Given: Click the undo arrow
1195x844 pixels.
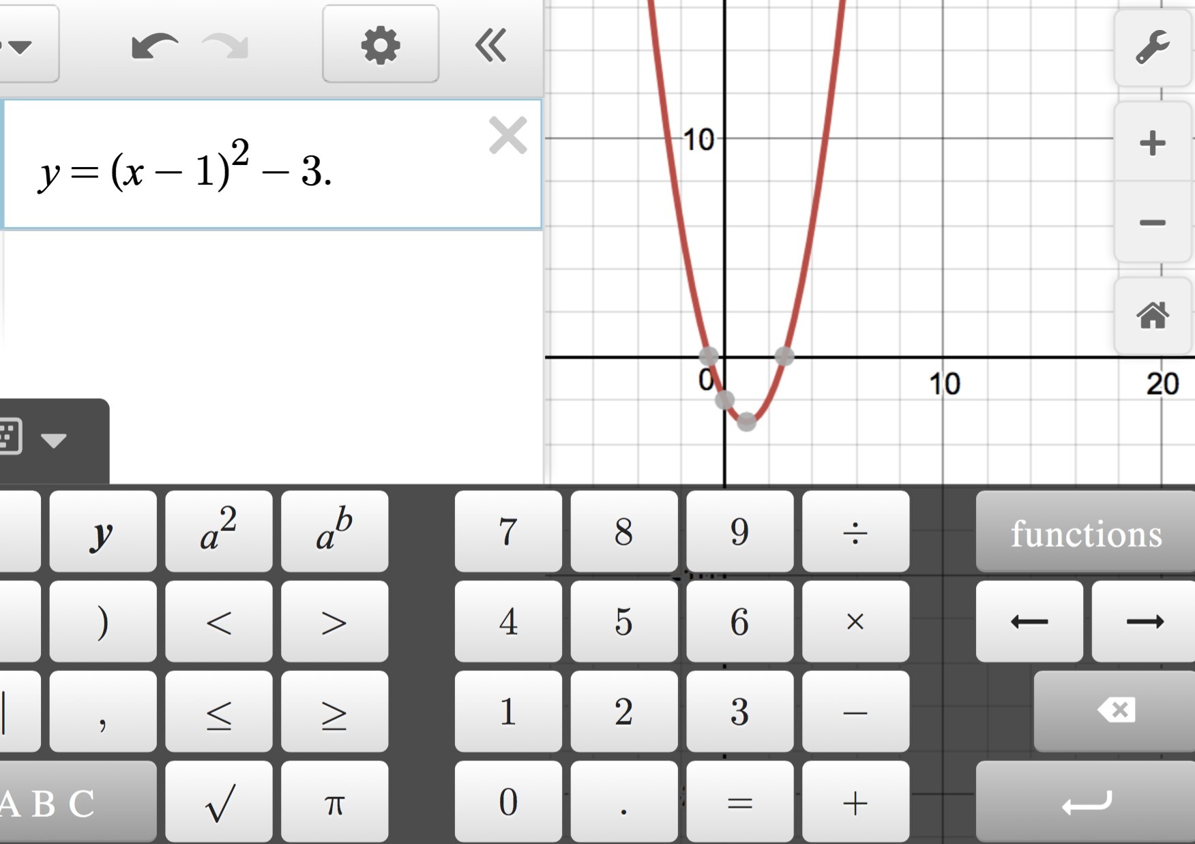Looking at the screenshot, I should [x=155, y=46].
